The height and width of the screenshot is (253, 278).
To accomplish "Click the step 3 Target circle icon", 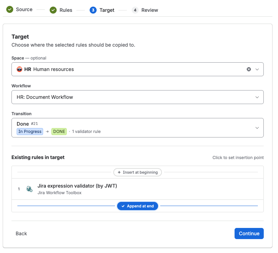I will (x=93, y=10).
